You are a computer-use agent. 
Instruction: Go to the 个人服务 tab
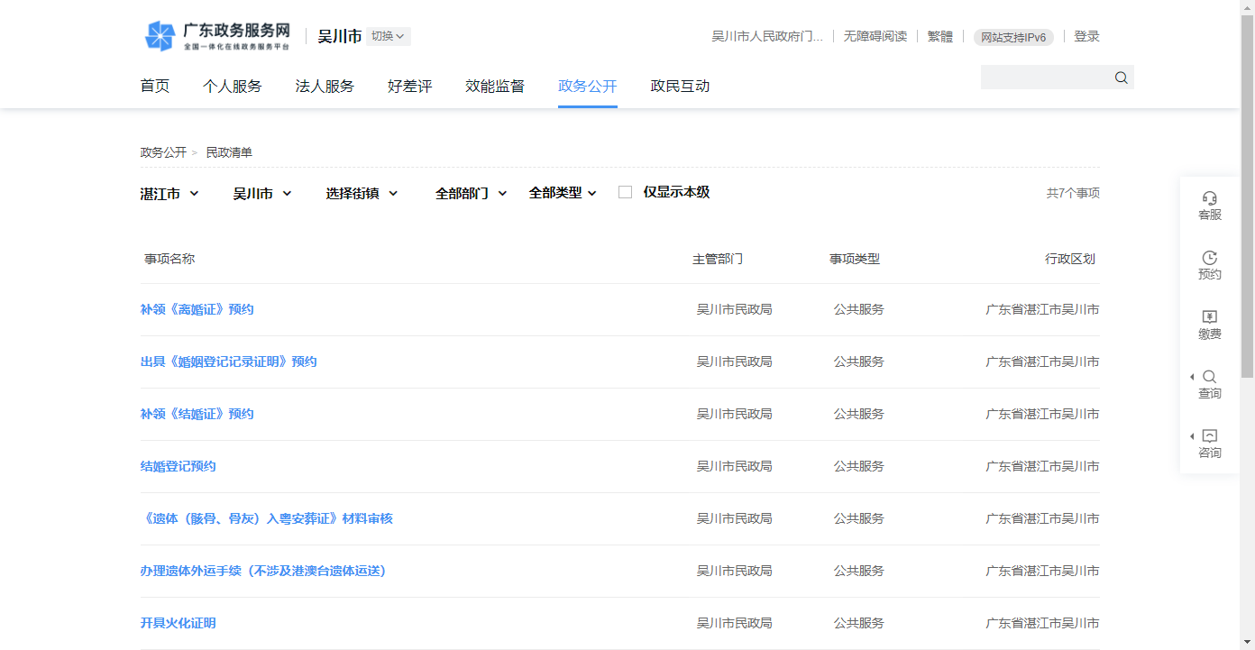click(x=232, y=87)
